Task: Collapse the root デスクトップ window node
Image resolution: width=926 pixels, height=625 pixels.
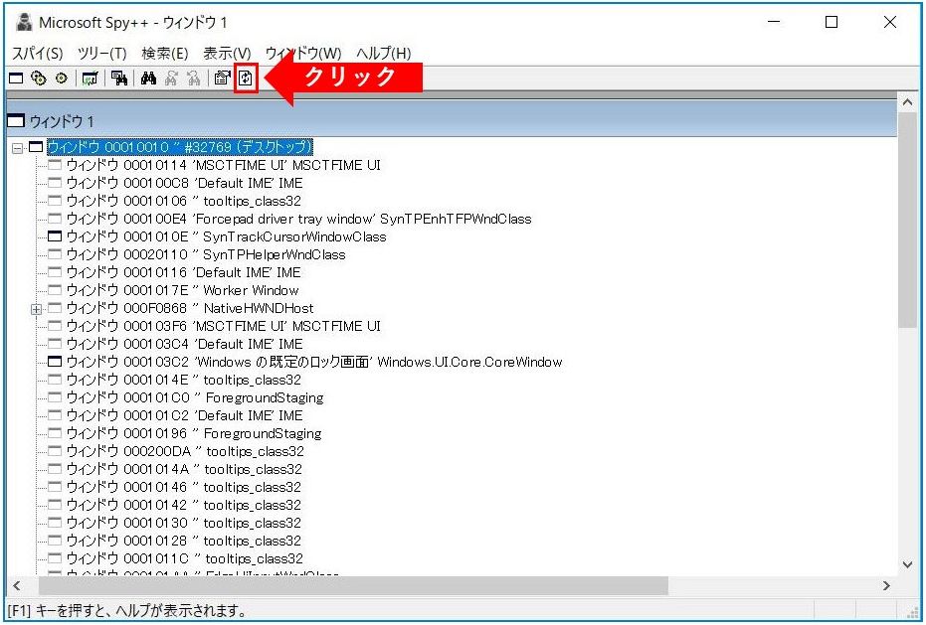Action: pyautogui.click(x=18, y=147)
